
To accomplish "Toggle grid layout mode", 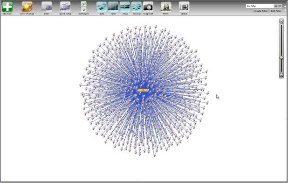I will [113, 7].
